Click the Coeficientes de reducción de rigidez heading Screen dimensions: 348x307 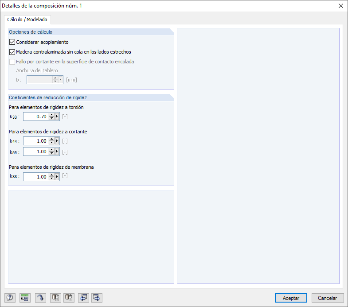click(x=48, y=97)
